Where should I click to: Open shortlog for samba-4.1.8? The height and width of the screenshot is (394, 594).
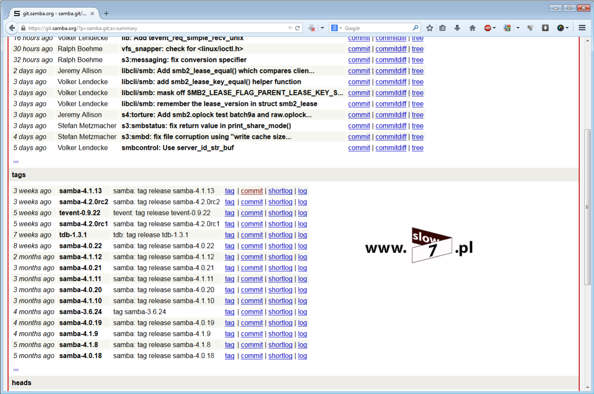click(280, 345)
